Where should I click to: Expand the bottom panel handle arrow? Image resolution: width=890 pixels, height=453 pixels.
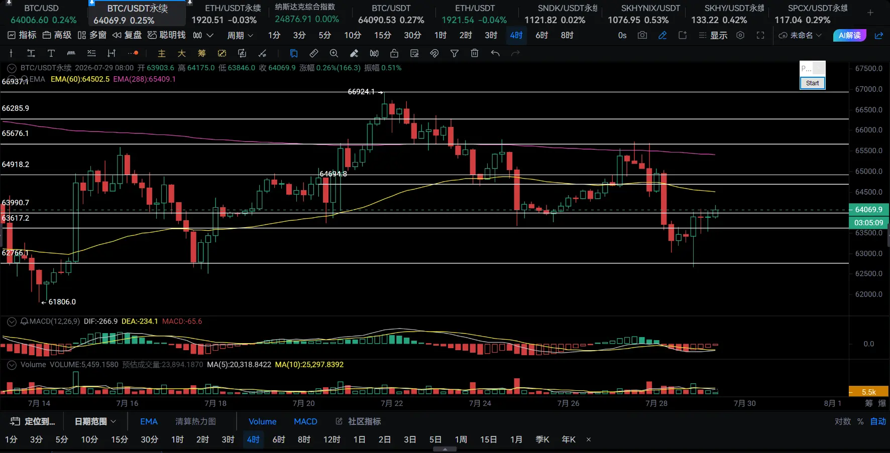click(445, 449)
